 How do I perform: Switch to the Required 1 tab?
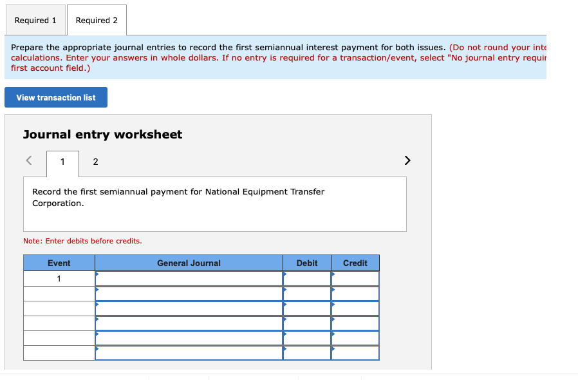pyautogui.click(x=35, y=19)
